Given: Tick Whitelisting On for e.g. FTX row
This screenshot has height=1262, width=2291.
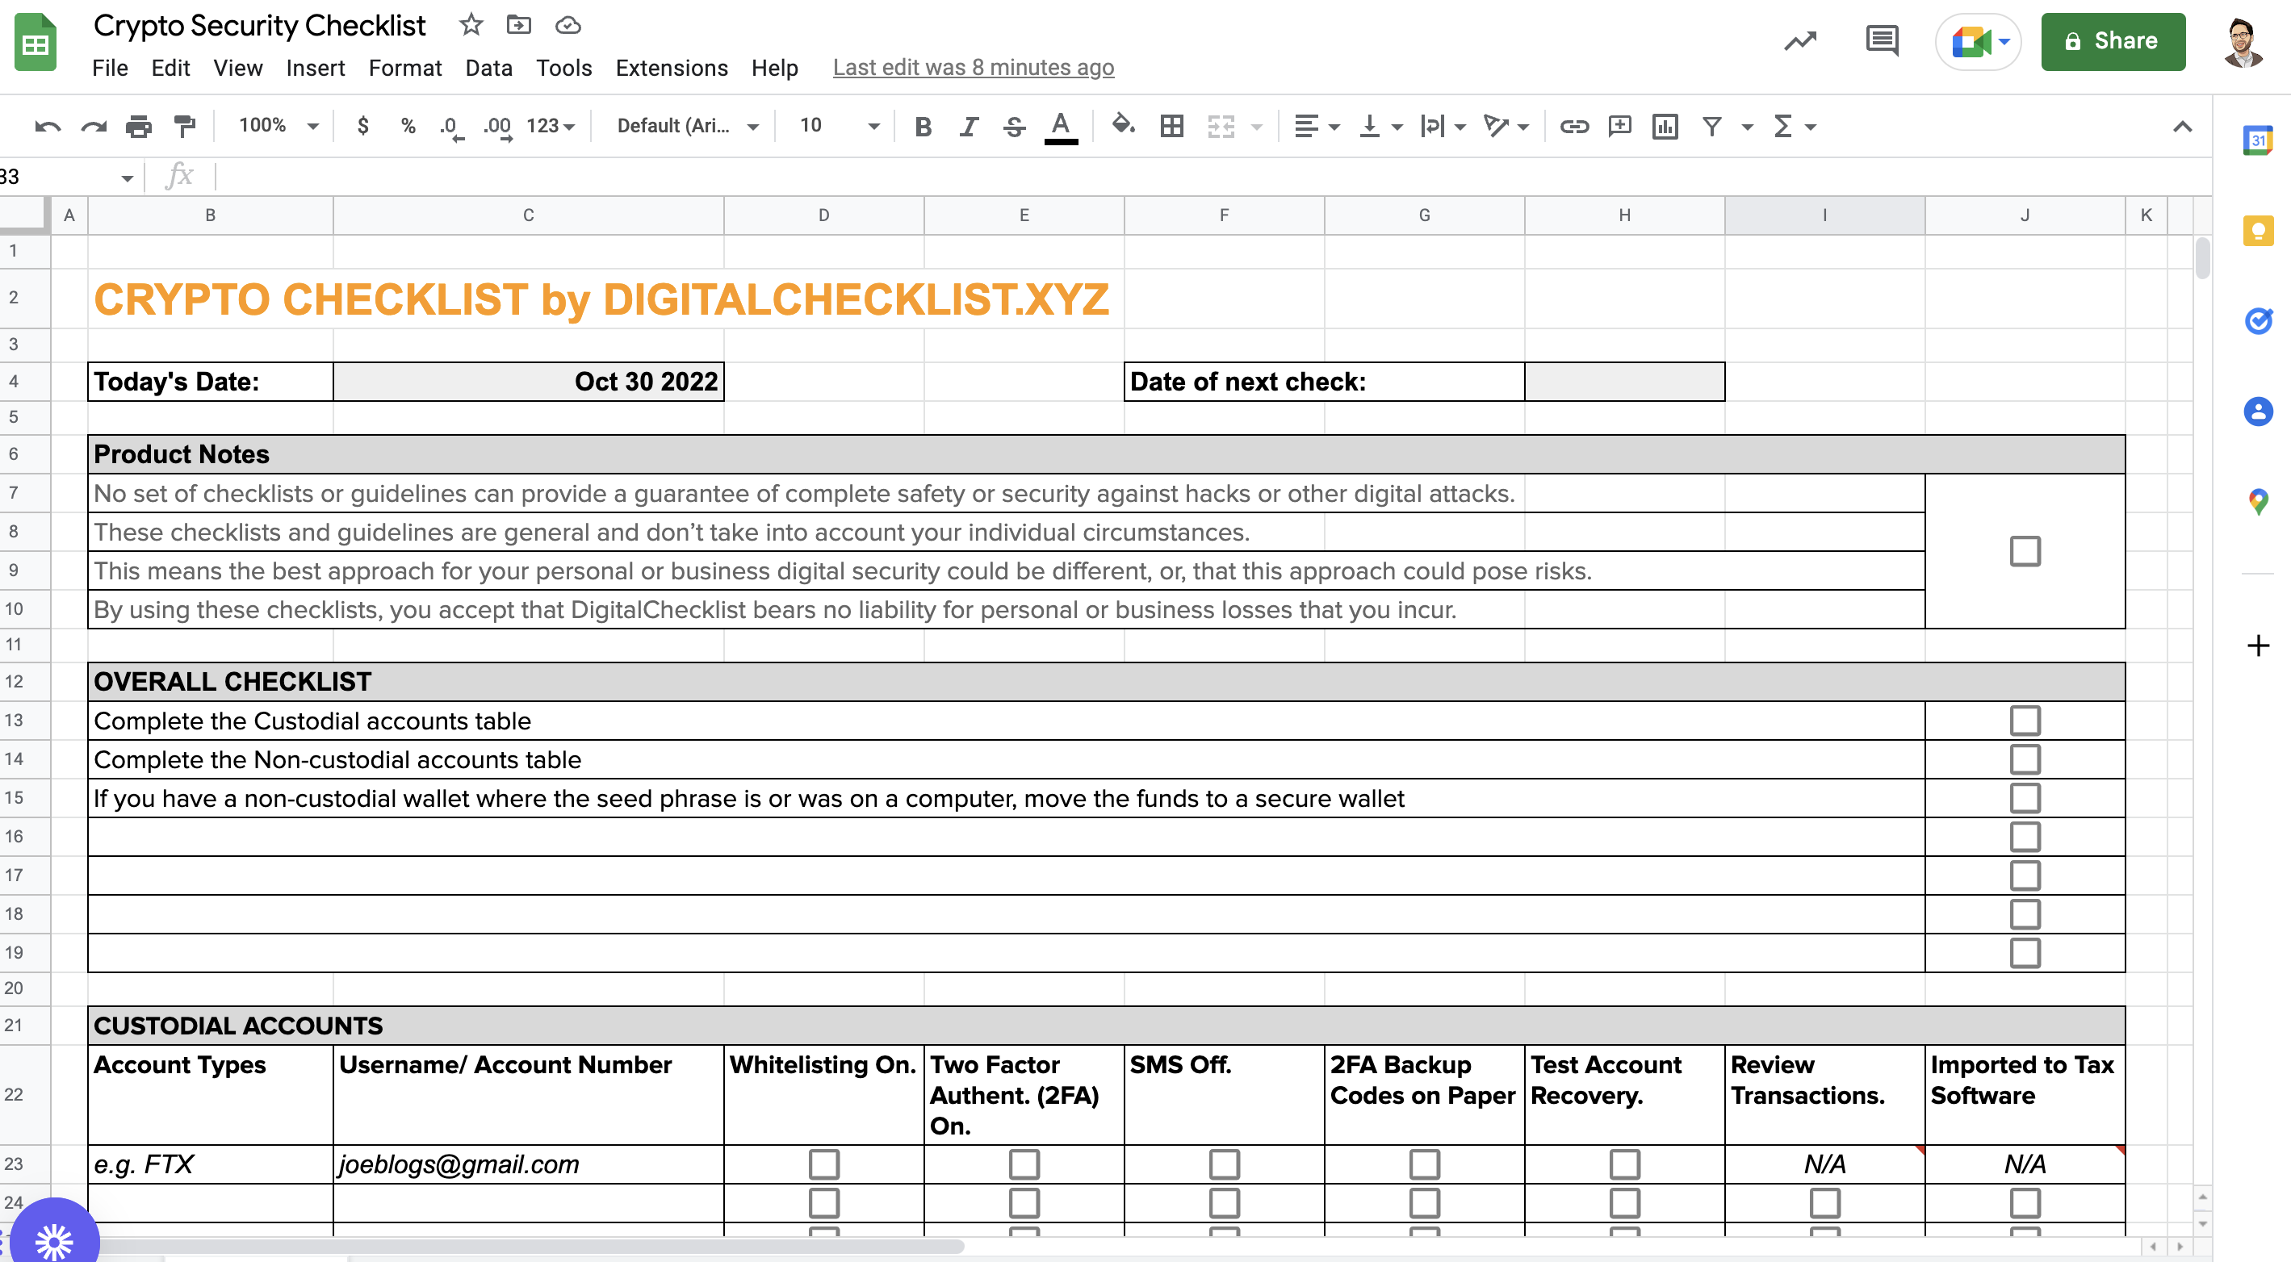Looking at the screenshot, I should [x=823, y=1164].
